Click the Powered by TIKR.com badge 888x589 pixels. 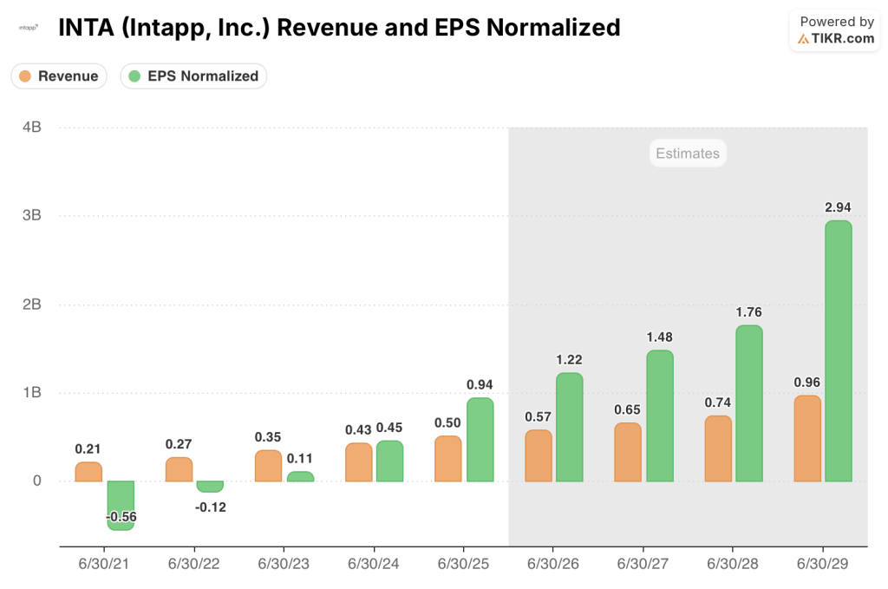click(833, 30)
